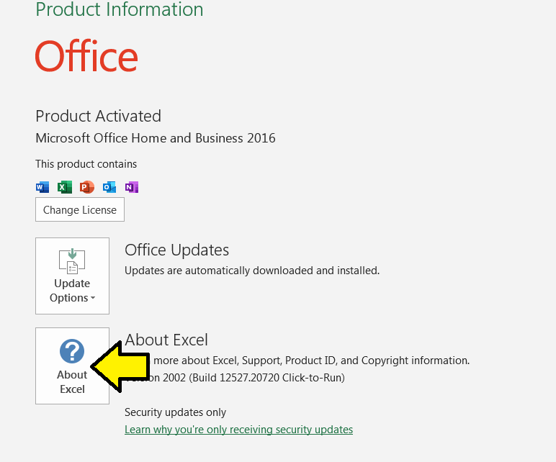Image resolution: width=556 pixels, height=462 pixels.
Task: Click the Build 12527.20720 version text
Action: (x=252, y=377)
